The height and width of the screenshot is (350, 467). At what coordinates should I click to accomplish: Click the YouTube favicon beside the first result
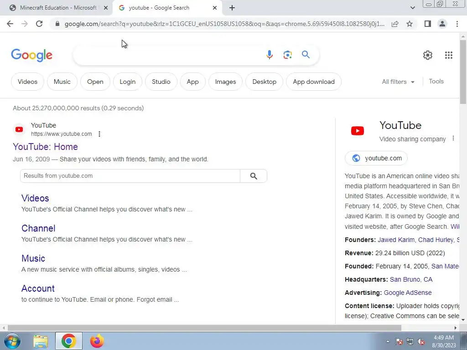(19, 129)
